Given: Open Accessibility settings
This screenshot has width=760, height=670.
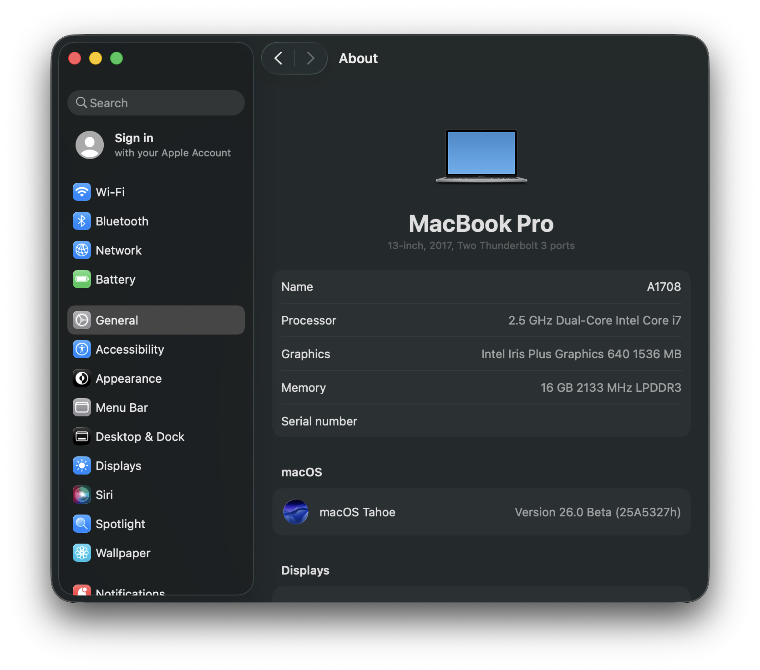Looking at the screenshot, I should tap(156, 350).
